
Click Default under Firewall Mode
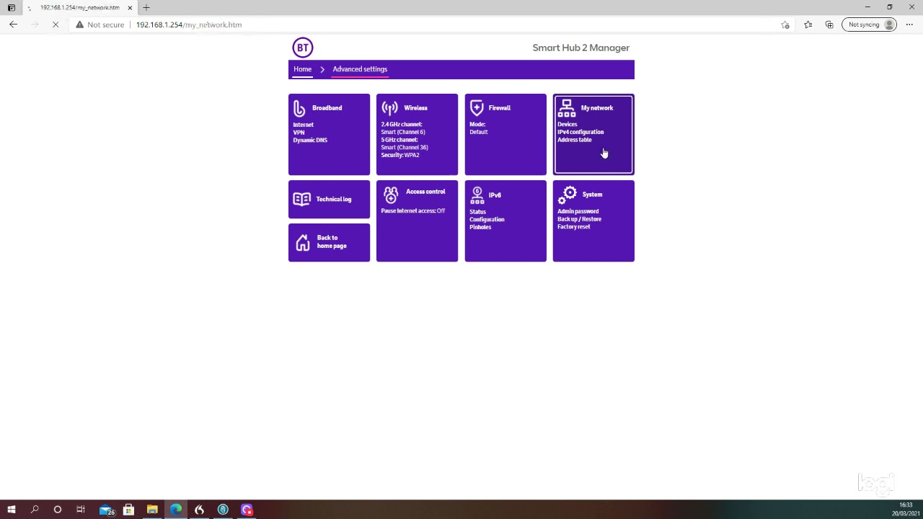point(479,133)
